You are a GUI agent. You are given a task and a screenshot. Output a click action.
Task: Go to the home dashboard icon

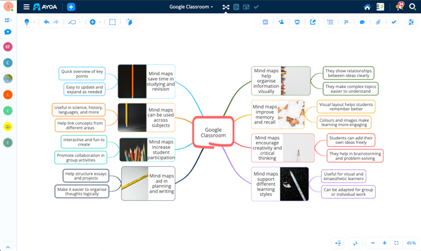[x=367, y=7]
